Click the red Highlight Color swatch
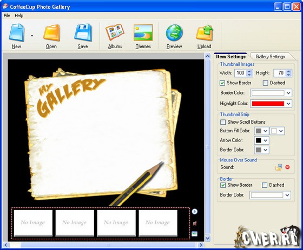 268,104
